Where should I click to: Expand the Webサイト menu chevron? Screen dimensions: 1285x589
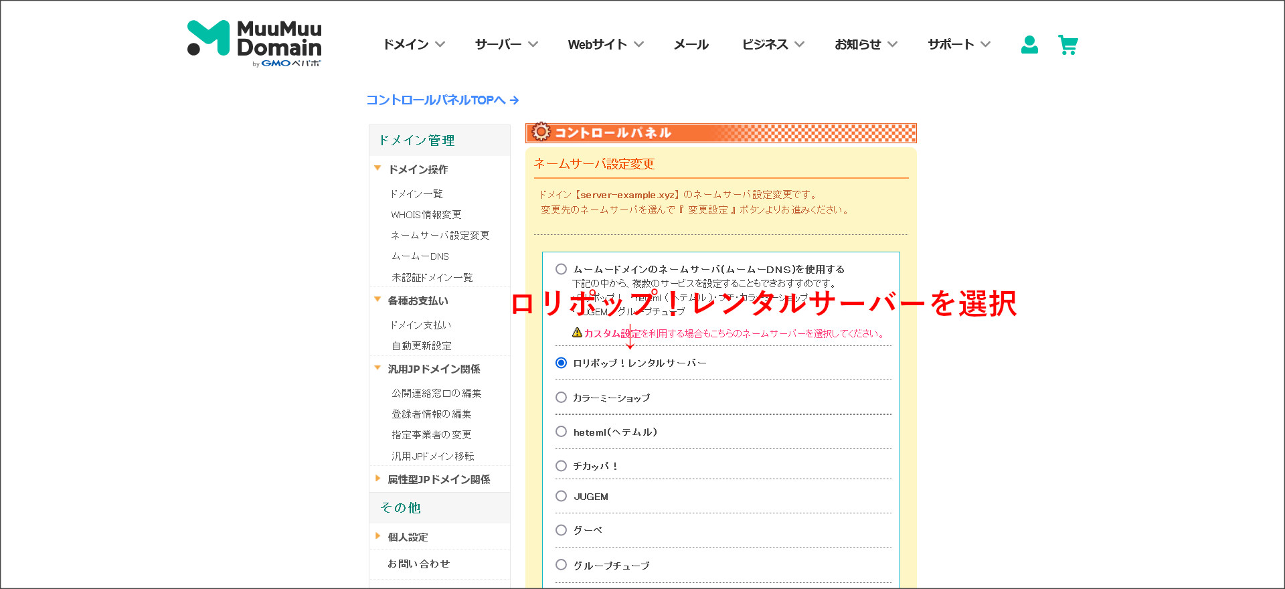tap(638, 44)
